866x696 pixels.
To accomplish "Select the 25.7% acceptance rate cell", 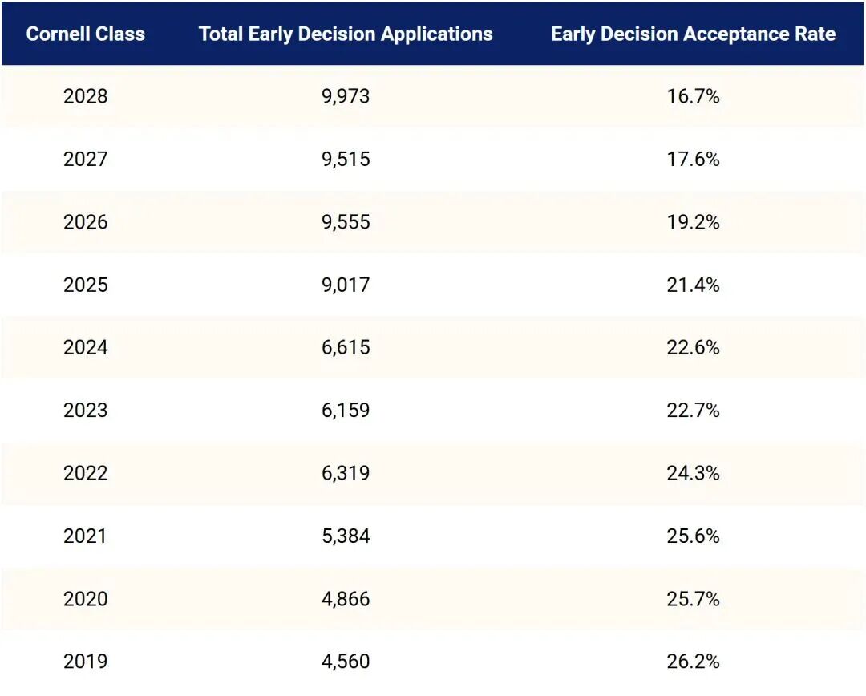I will (693, 599).
